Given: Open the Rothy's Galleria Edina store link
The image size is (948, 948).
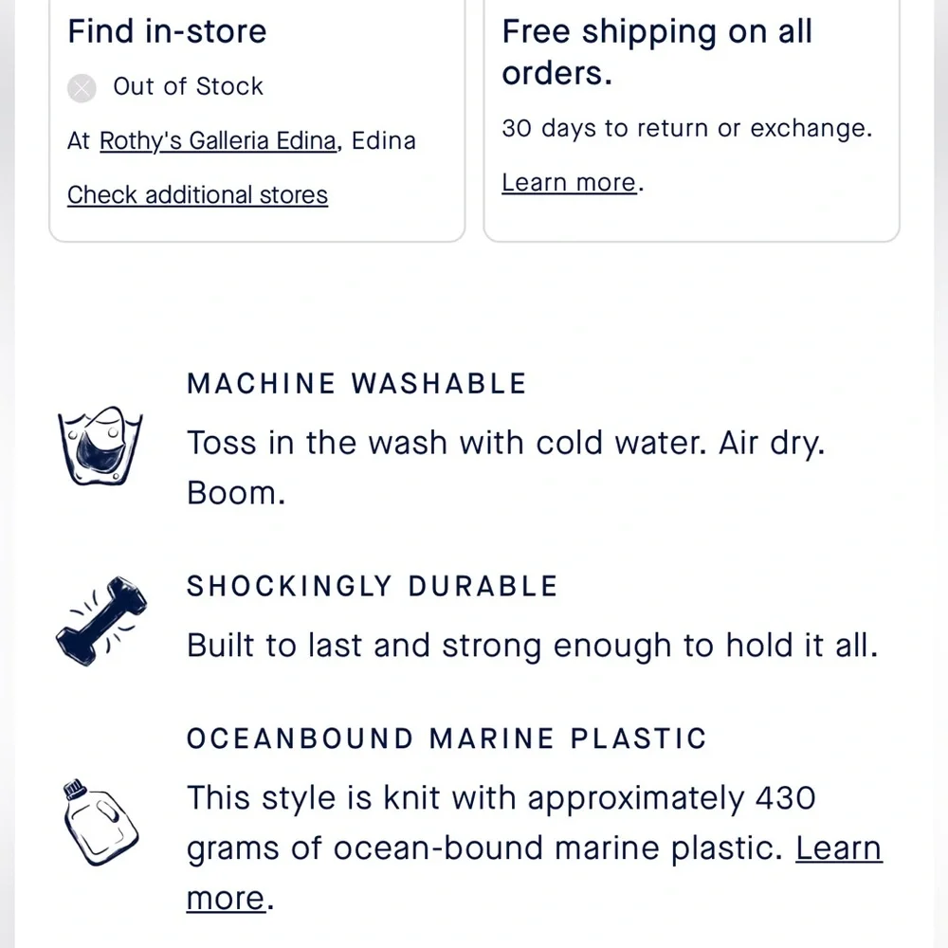Looking at the screenshot, I should tap(218, 141).
